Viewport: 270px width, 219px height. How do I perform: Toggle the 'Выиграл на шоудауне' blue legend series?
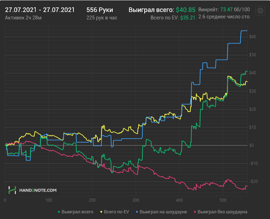(x=162, y=212)
